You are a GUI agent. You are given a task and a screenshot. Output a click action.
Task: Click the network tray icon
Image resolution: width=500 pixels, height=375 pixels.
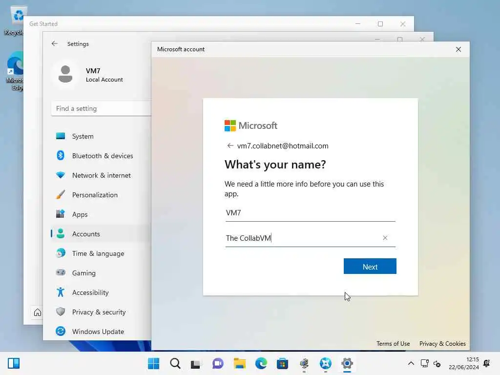tap(424, 363)
